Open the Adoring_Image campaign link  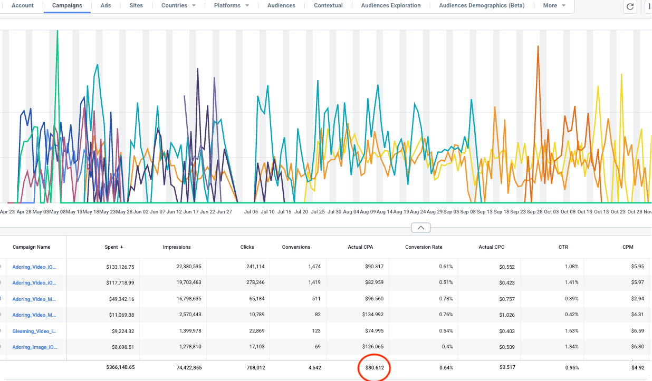(34, 347)
